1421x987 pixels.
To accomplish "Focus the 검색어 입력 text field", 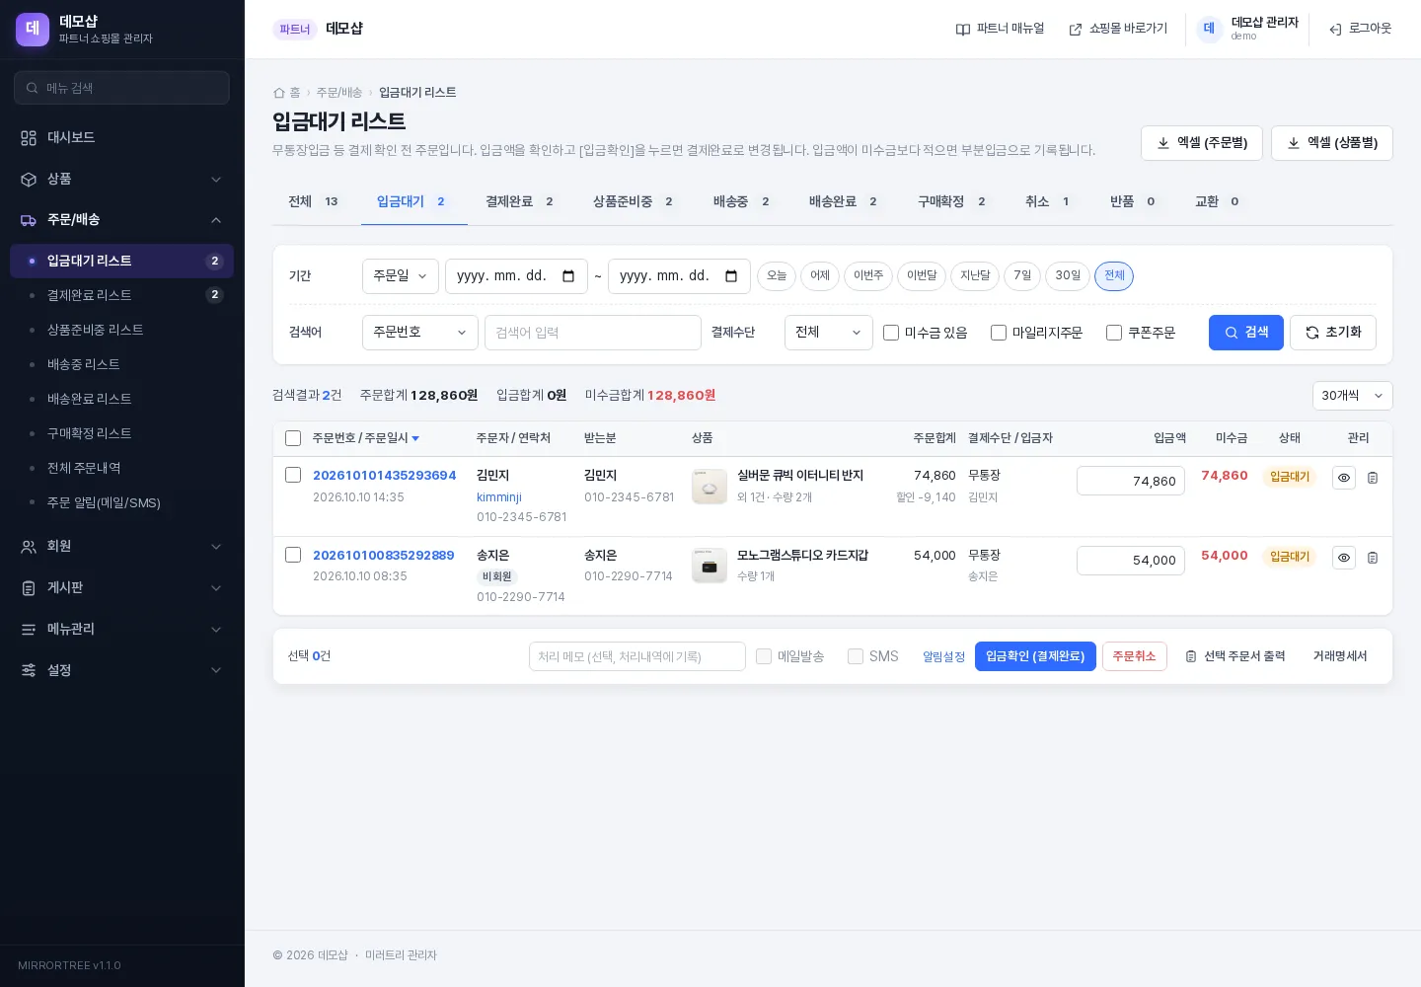I will point(593,333).
